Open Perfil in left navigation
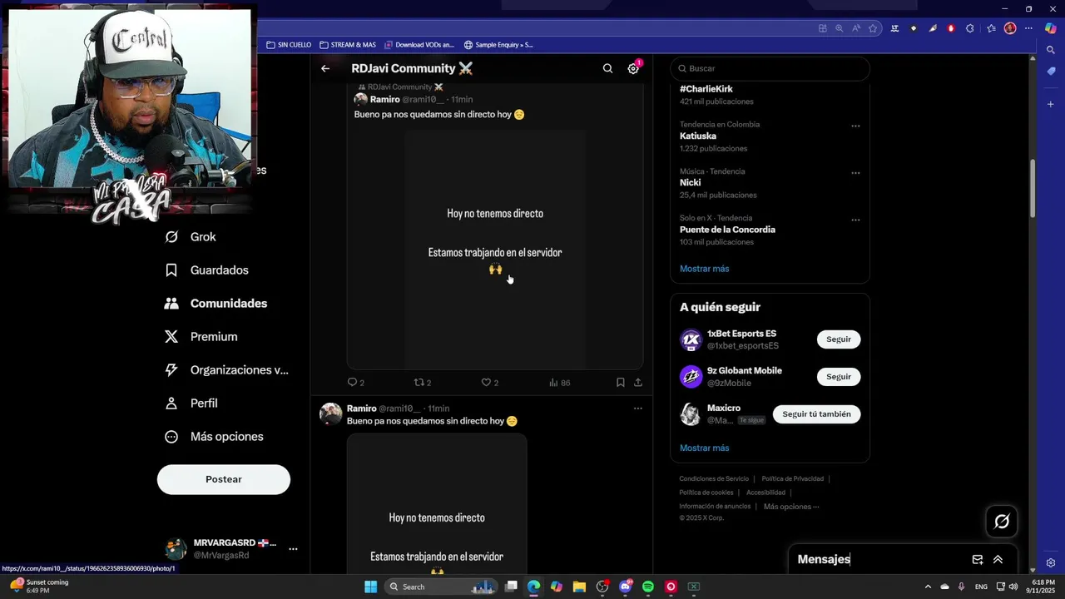1065x599 pixels. (191, 403)
